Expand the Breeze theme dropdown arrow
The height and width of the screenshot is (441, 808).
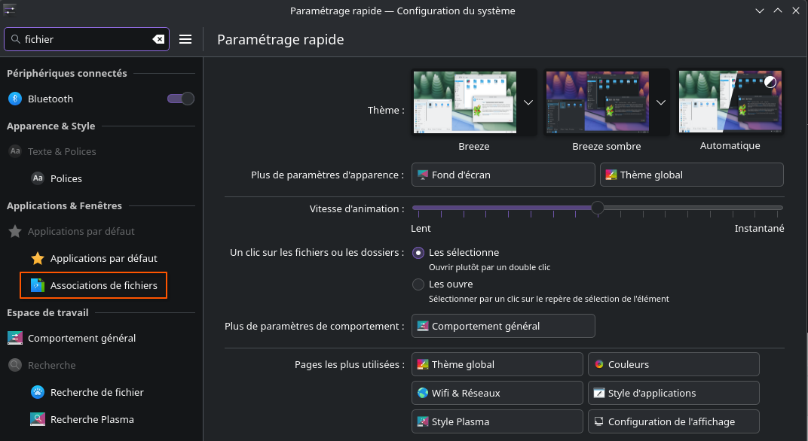pyautogui.click(x=528, y=102)
